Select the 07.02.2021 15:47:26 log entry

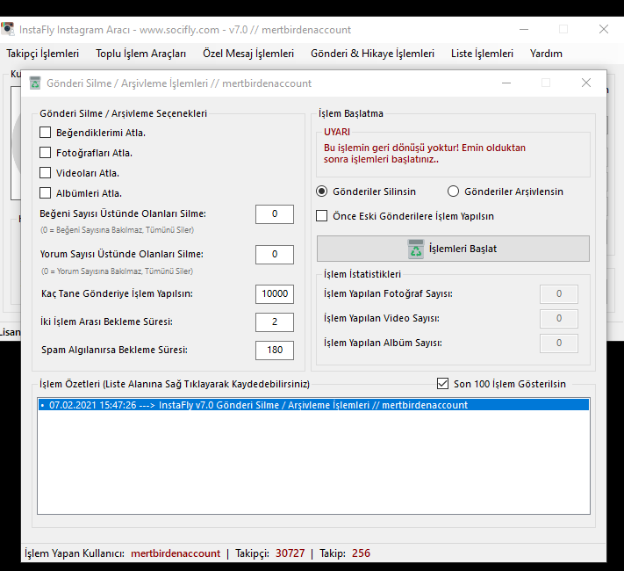pyautogui.click(x=313, y=405)
